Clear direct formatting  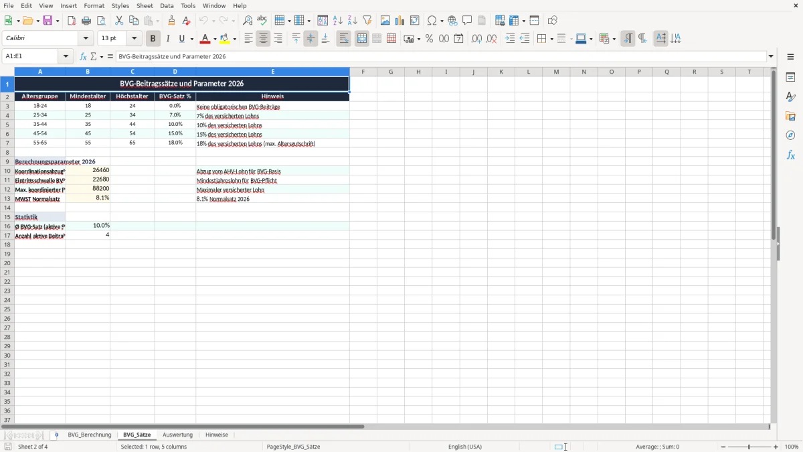(186, 21)
